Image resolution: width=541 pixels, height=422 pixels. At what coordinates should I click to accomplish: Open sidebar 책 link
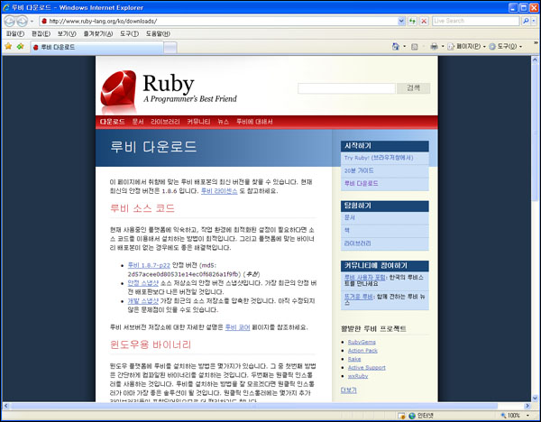click(x=347, y=231)
